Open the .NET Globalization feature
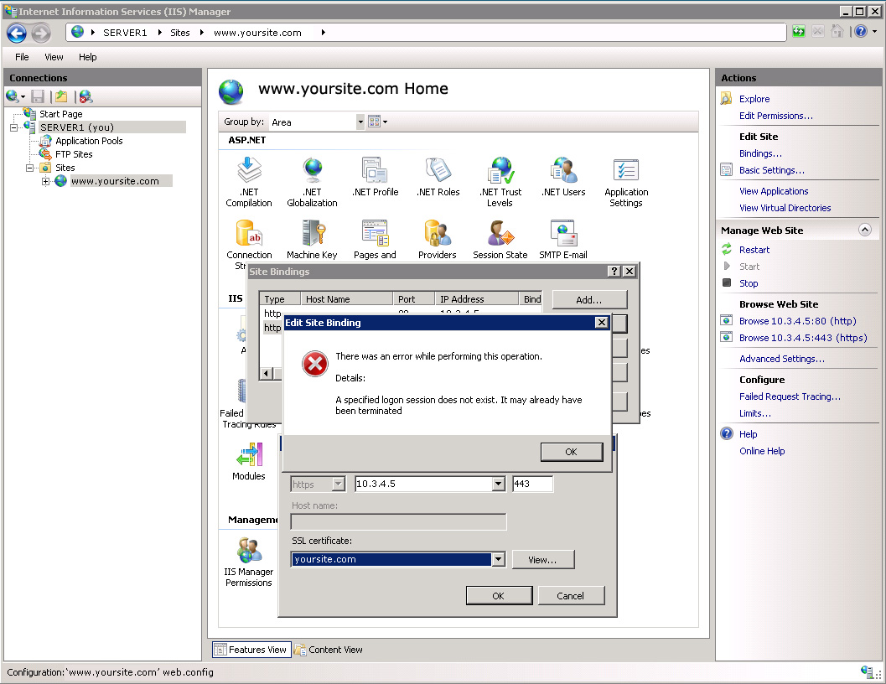Image resolution: width=886 pixels, height=684 pixels. tap(312, 182)
